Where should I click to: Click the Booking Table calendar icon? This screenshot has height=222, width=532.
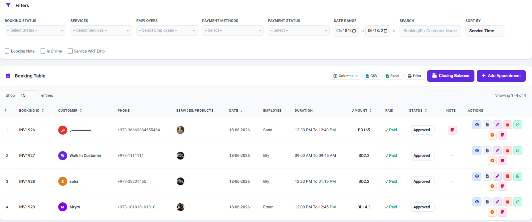pyautogui.click(x=8, y=76)
